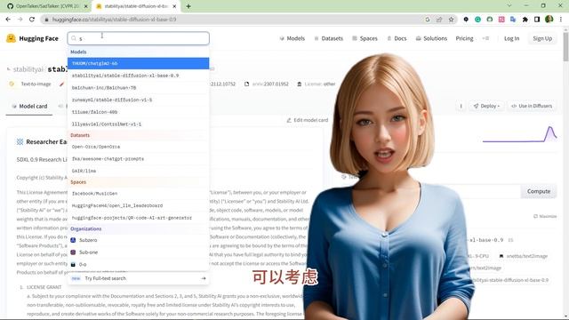The width and height of the screenshot is (569, 320).
Task: Click the Compute button
Action: click(539, 191)
